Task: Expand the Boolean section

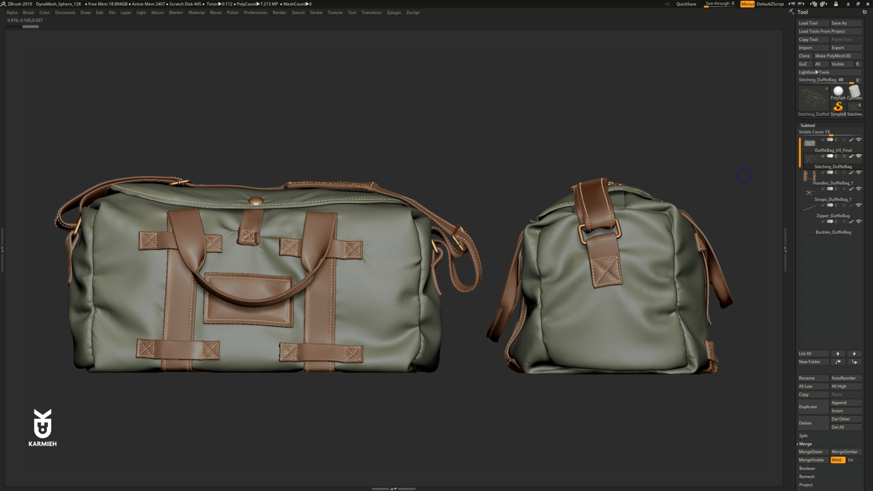Action: (807, 469)
